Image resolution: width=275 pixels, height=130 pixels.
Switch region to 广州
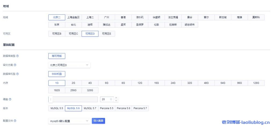(x=107, y=17)
